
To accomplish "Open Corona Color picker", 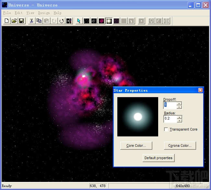I will (180, 146).
